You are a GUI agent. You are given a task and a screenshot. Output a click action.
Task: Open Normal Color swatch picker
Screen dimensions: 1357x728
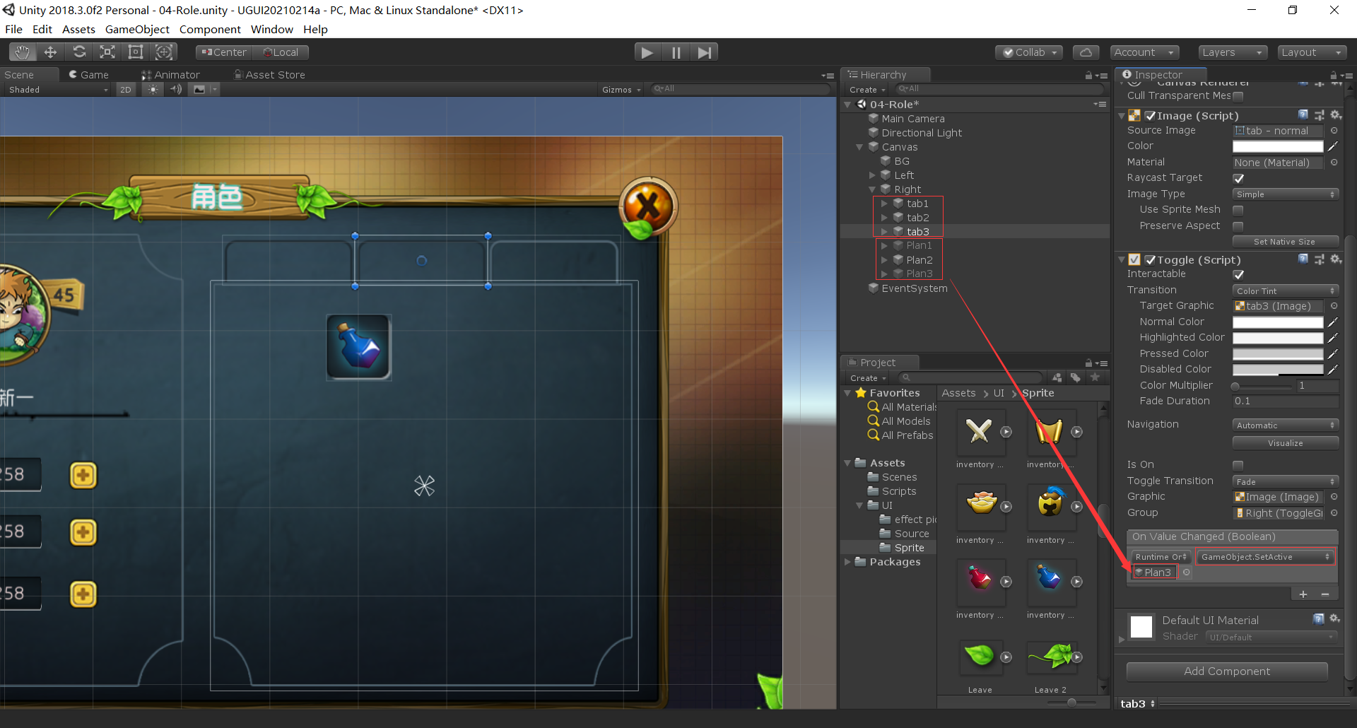(x=1278, y=322)
